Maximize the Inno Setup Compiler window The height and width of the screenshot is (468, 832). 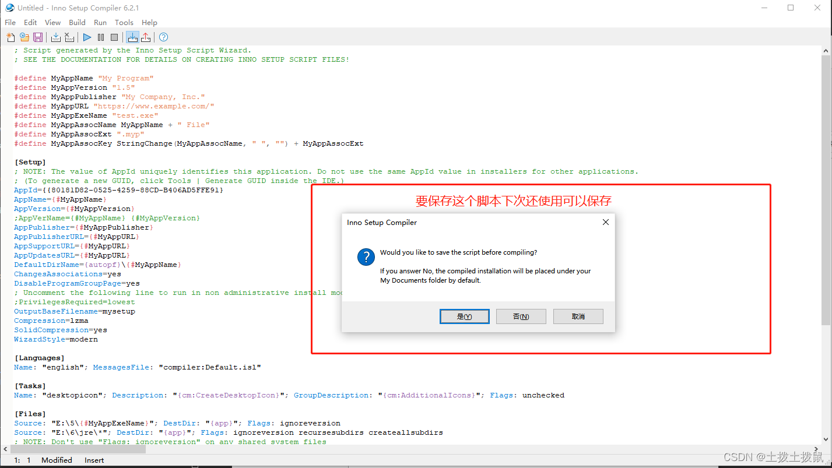[x=791, y=8]
